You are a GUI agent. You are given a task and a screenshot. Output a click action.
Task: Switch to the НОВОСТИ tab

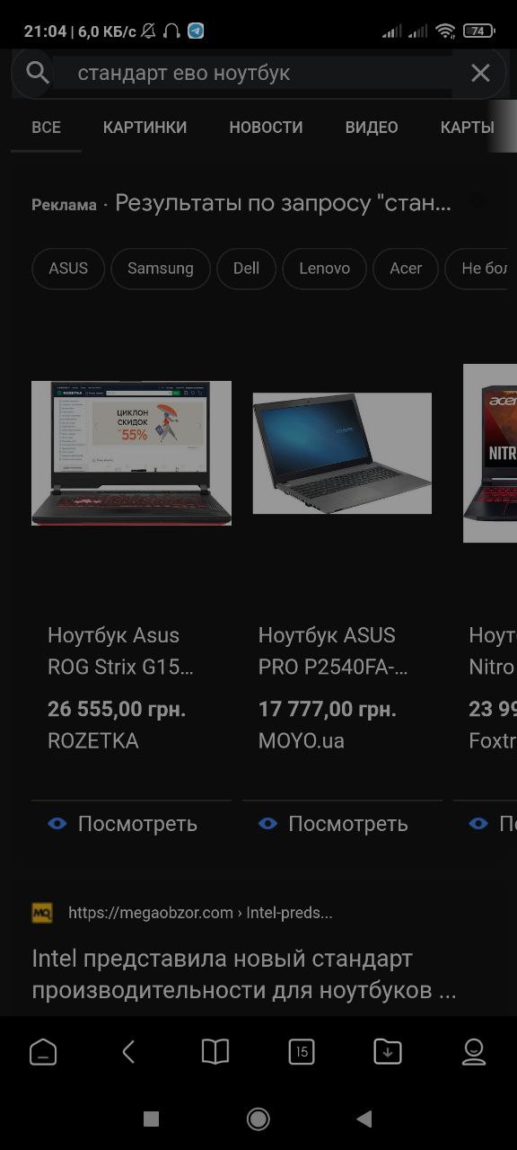click(266, 128)
